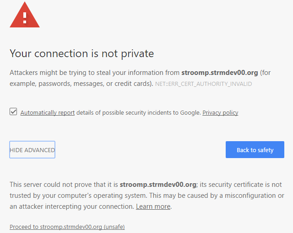Follow the Learn more link
This screenshot has height=233, width=293.
(x=153, y=207)
